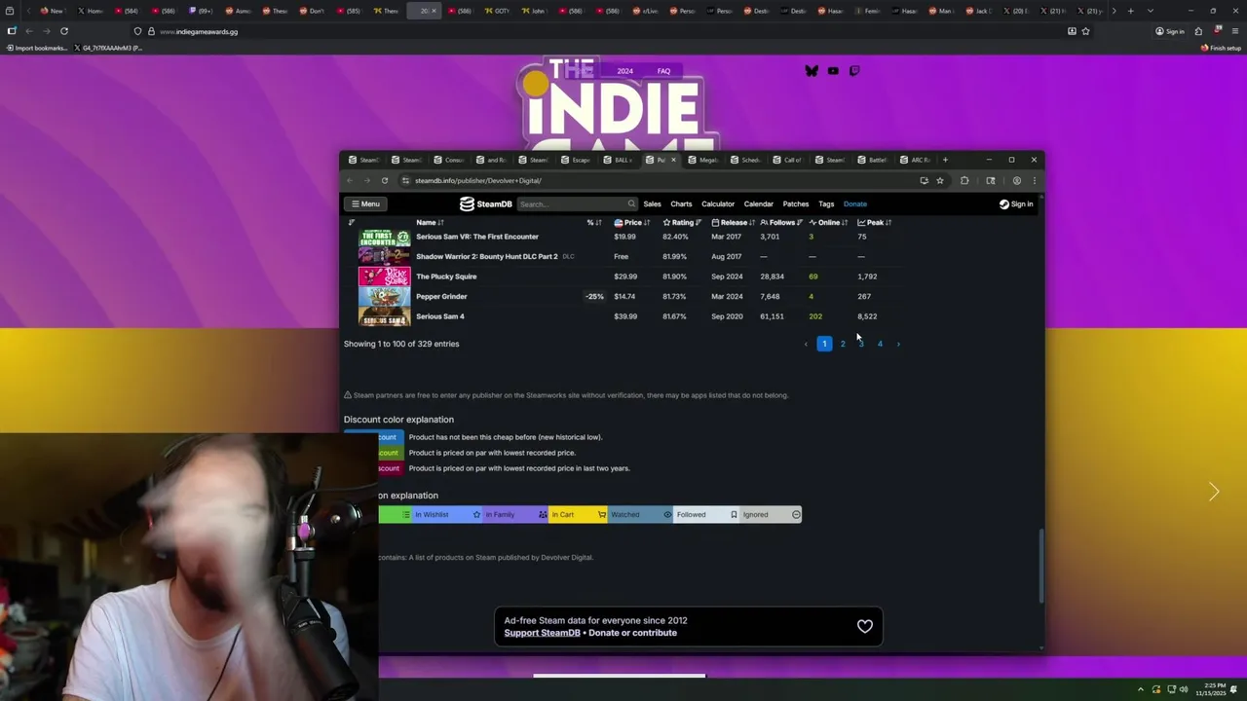The image size is (1247, 701).
Task: Click the star bookmark icon in background browser
Action: click(x=1085, y=31)
